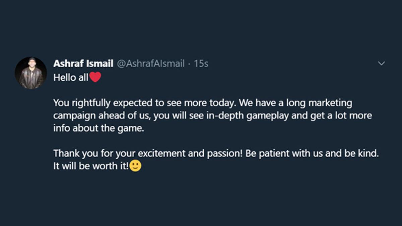402x226 pixels.
Task: Click the "Hello all" greeting text
Action: [x=71, y=78]
